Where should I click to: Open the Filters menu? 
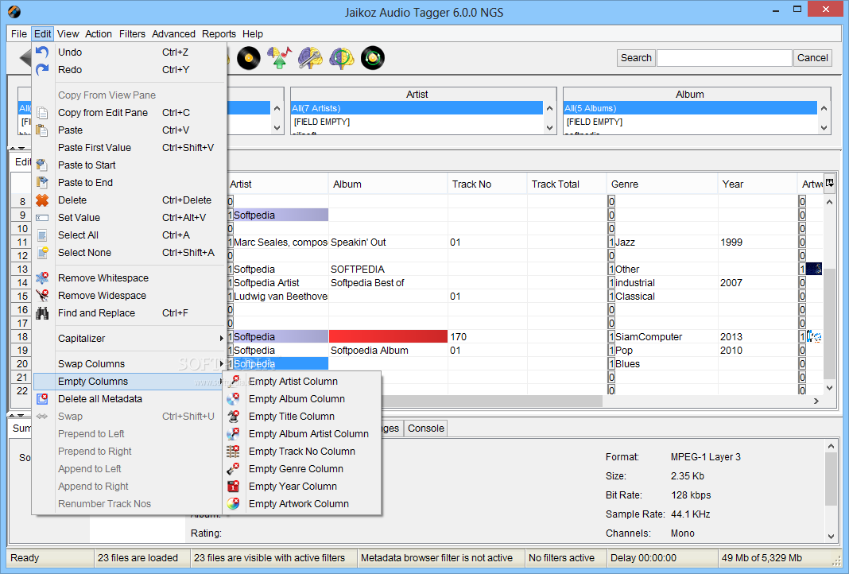click(x=132, y=33)
